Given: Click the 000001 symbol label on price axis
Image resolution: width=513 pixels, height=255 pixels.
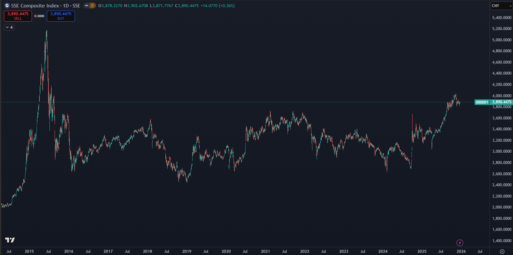Looking at the screenshot, I should [x=482, y=102].
